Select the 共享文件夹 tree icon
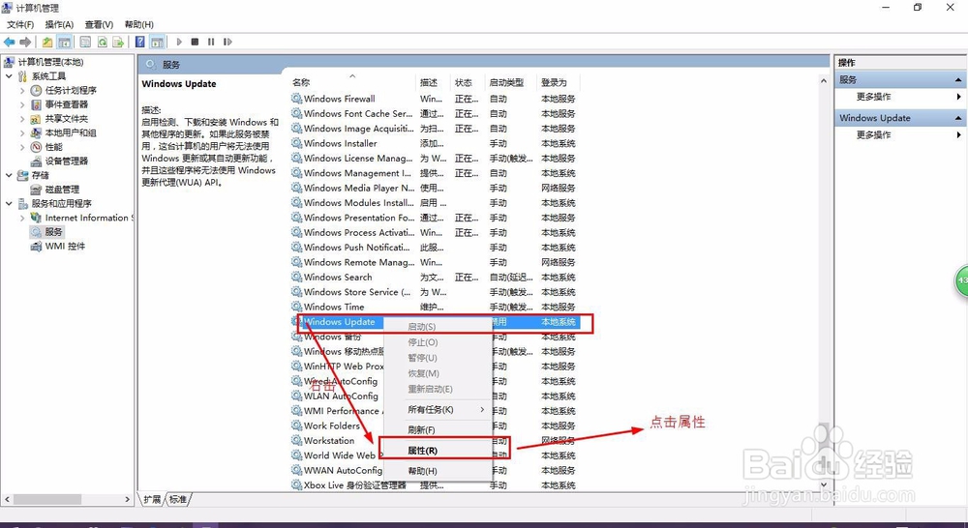 pos(37,118)
